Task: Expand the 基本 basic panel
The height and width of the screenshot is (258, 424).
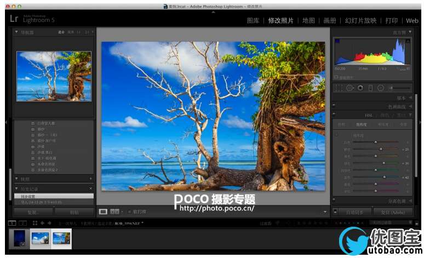Action: click(410, 98)
